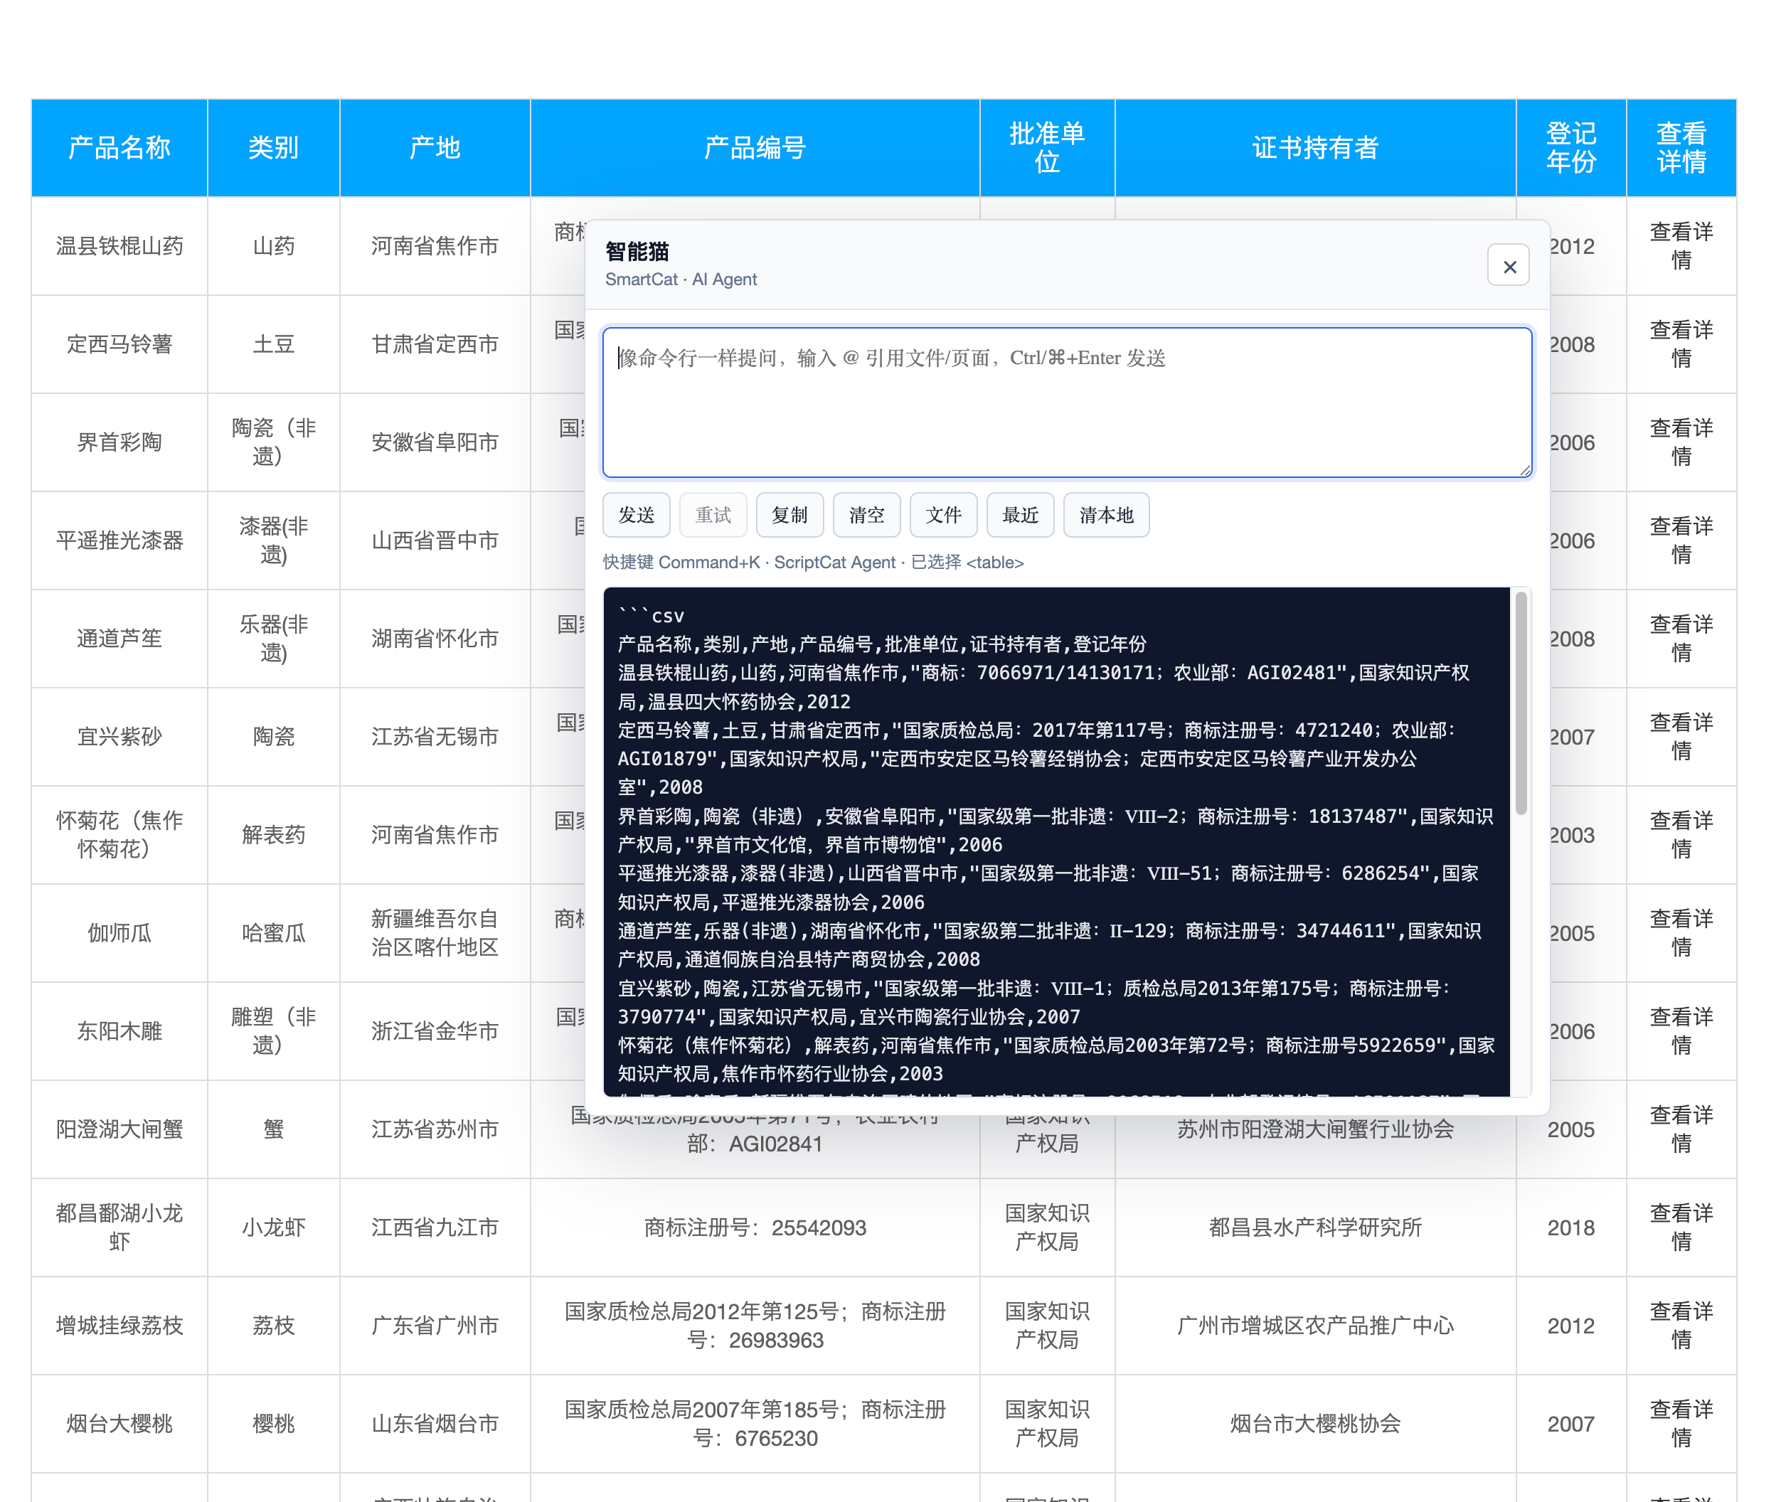Click the 产品名称 column header
The height and width of the screenshot is (1502, 1781).
coord(119,148)
